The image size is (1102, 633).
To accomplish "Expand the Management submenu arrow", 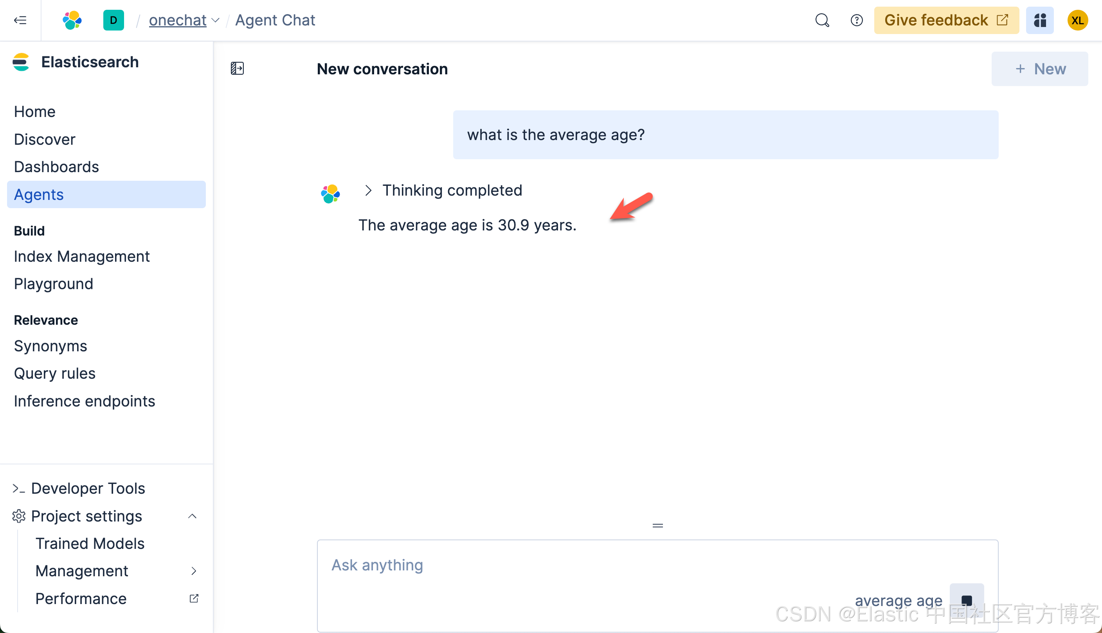I will pyautogui.click(x=194, y=571).
